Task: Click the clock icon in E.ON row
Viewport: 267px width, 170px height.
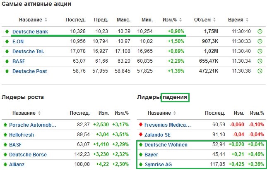Action: pyautogui.click(x=260, y=41)
